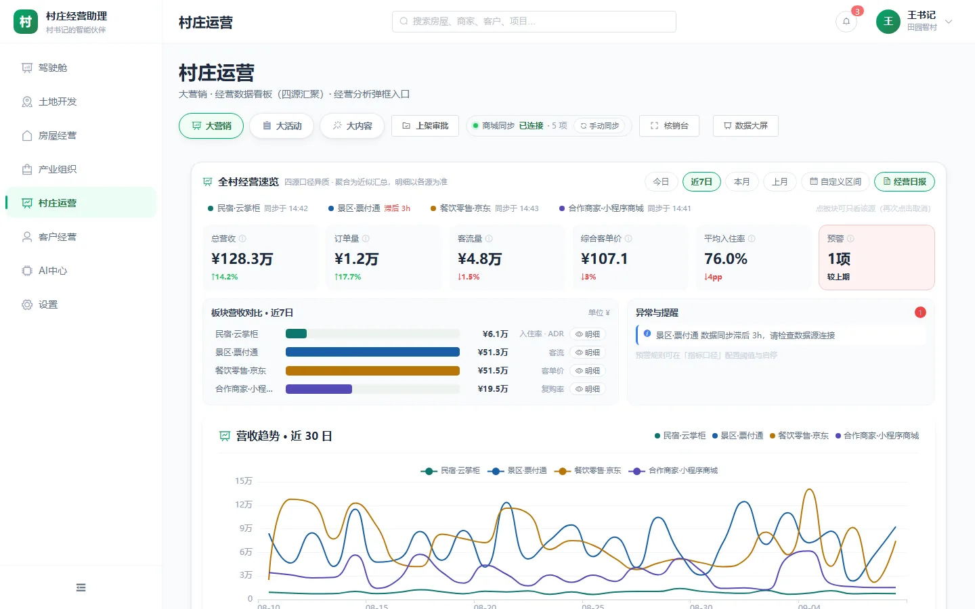View 明细 for 民宿·云掌柜 row

point(587,334)
